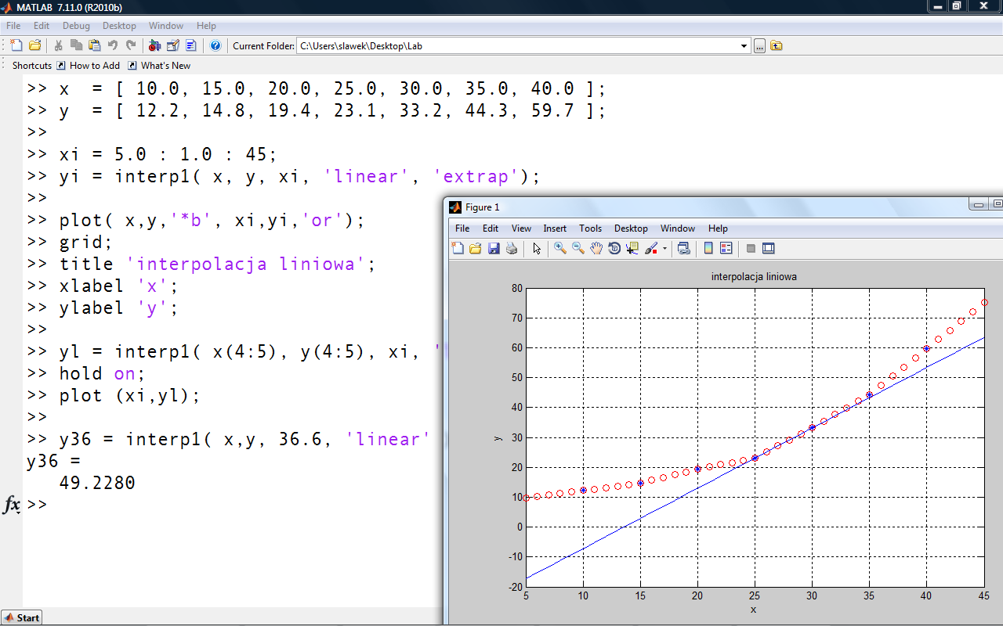The width and height of the screenshot is (1003, 626).
Task: Click the Shortcuts label
Action: [32, 66]
